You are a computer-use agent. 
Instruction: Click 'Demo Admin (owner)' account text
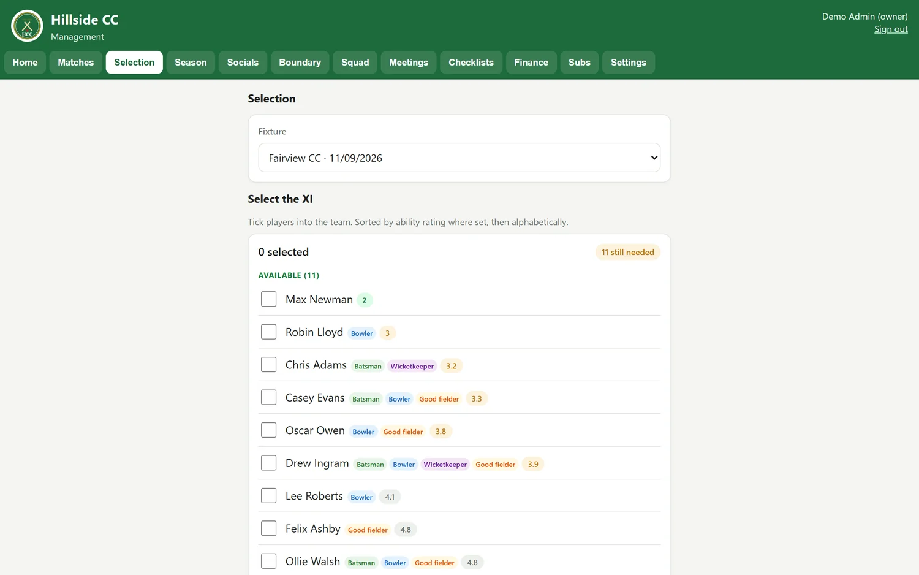coord(864,17)
